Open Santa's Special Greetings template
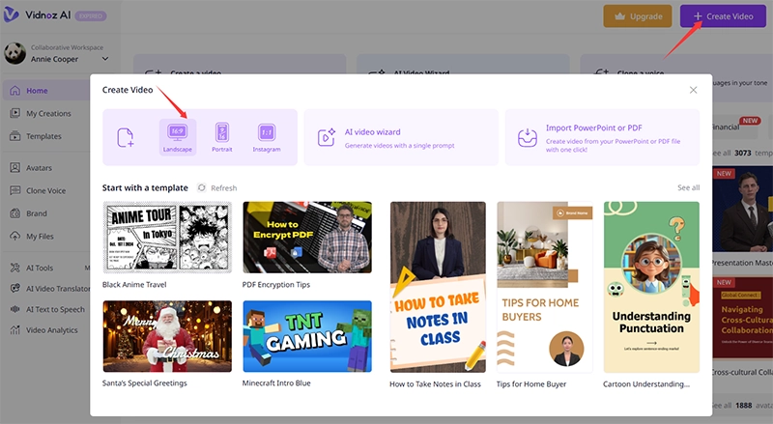This screenshot has width=773, height=424. point(167,335)
